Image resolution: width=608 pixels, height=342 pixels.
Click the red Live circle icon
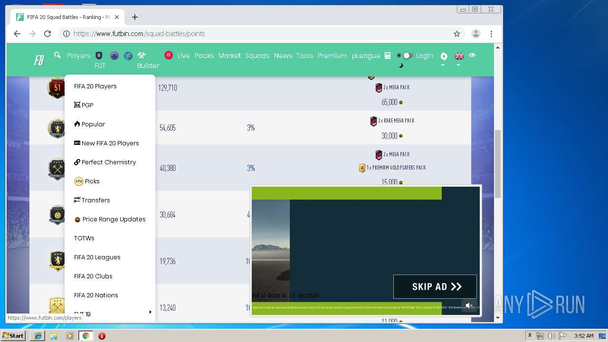click(169, 56)
